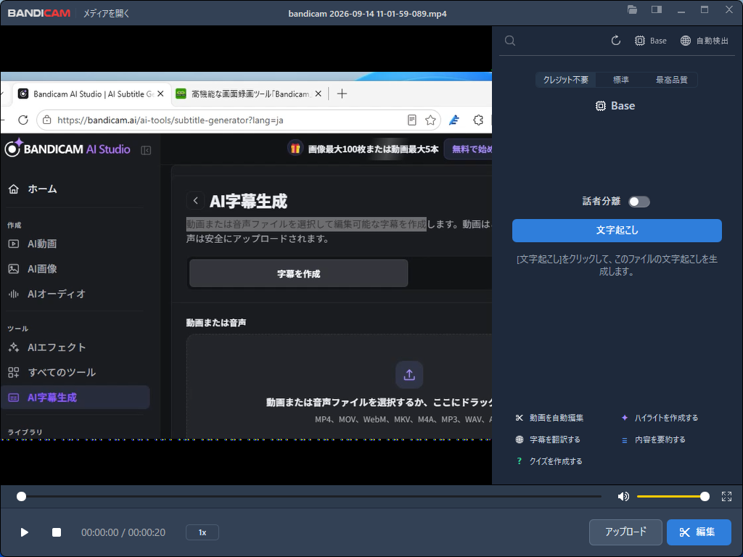Click the Base chip label below tabs
Viewport: 743px width, 557px height.
click(615, 106)
